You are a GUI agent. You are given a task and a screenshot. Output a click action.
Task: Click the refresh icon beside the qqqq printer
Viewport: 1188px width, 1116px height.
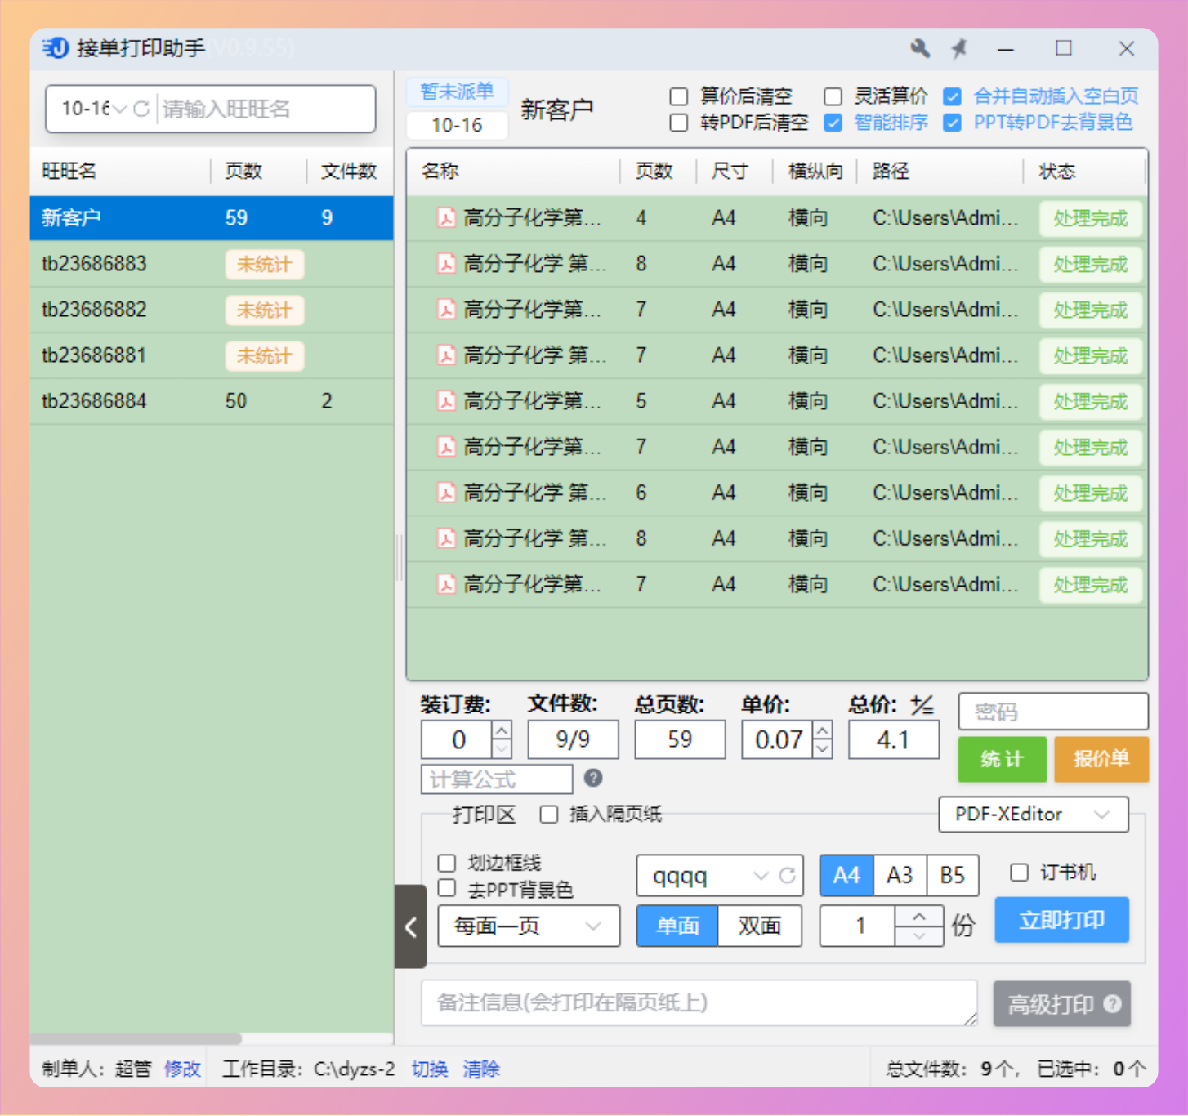pyautogui.click(x=787, y=876)
